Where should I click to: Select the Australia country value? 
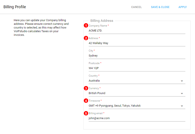(94, 81)
